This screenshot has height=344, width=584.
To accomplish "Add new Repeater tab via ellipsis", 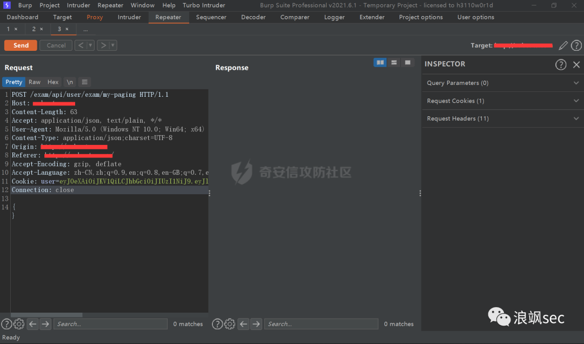I will tap(85, 29).
